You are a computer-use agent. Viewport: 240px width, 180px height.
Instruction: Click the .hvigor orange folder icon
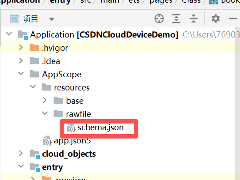point(34,47)
